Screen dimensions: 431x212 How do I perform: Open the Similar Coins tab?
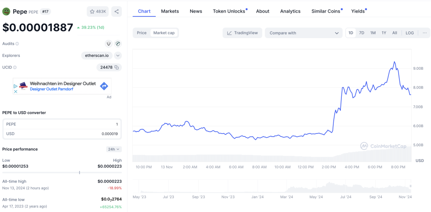(326, 11)
